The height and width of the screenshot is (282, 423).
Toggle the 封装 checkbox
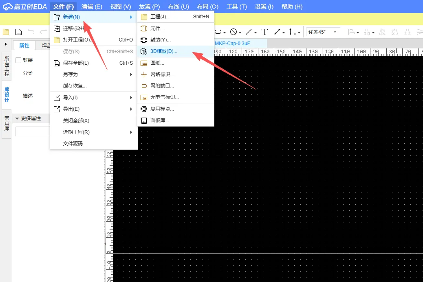(x=18, y=60)
